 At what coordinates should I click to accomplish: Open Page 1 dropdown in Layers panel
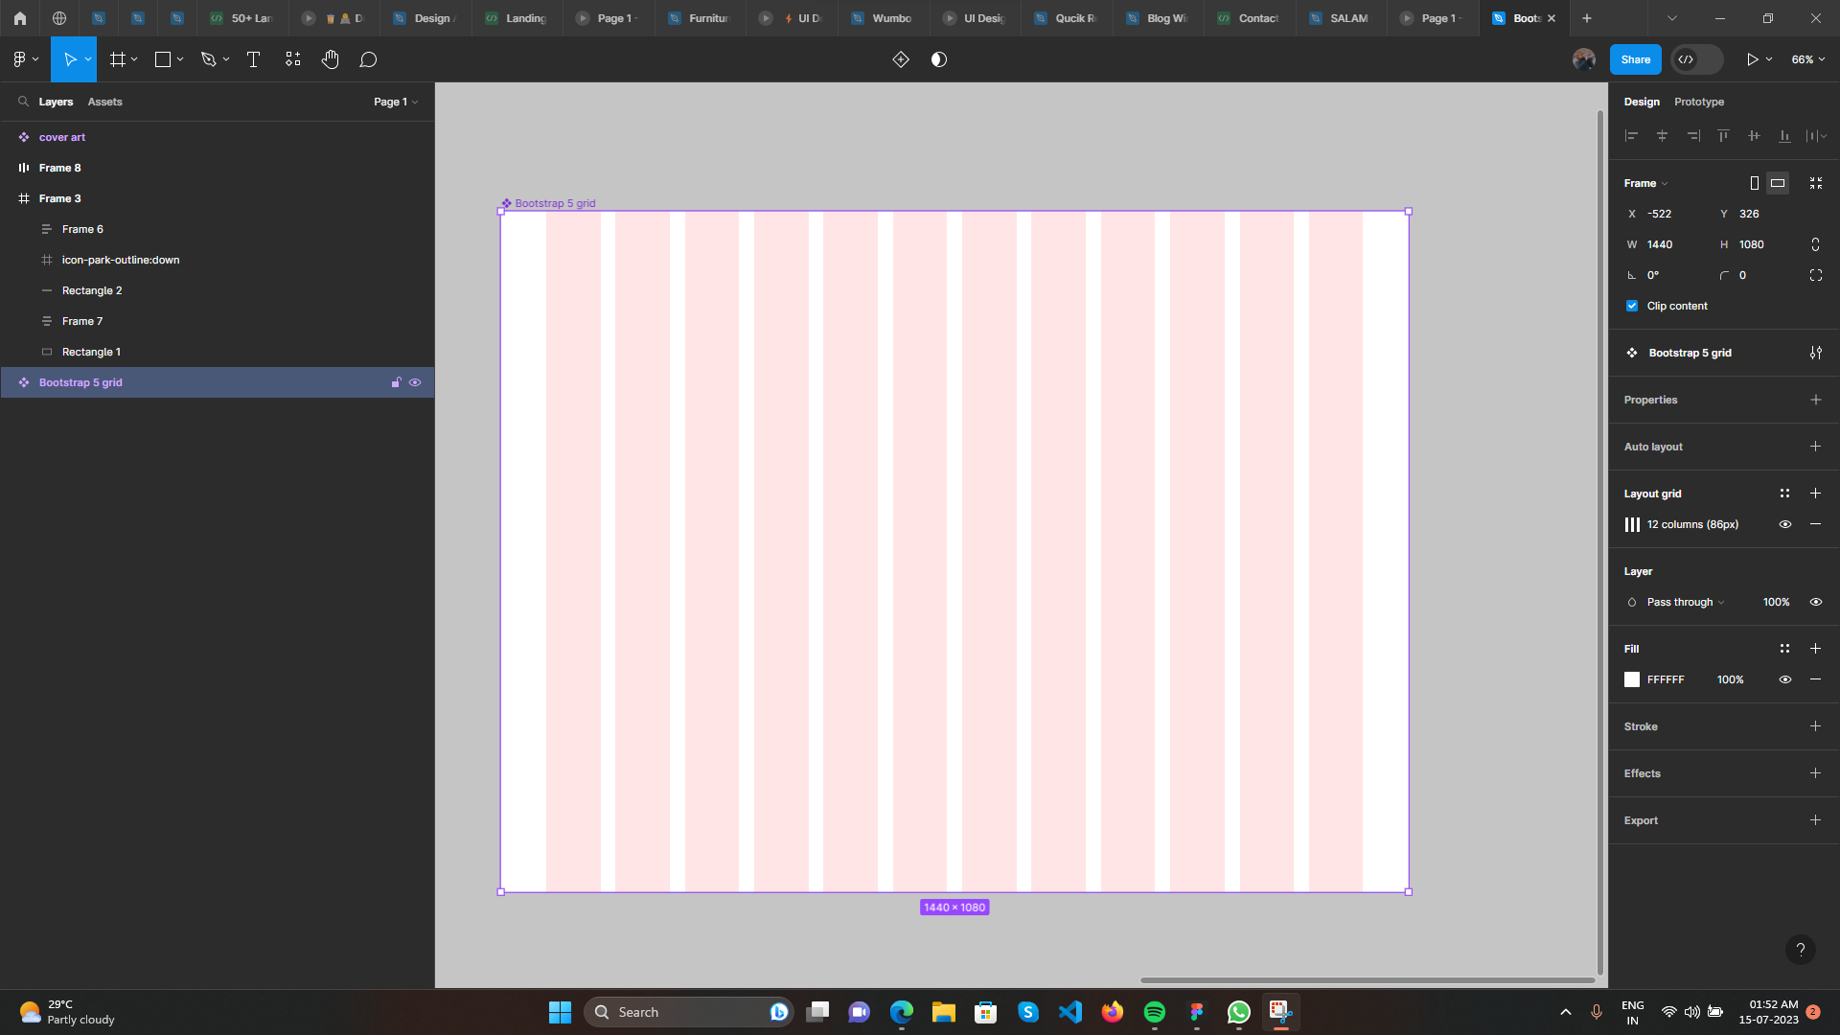[396, 102]
